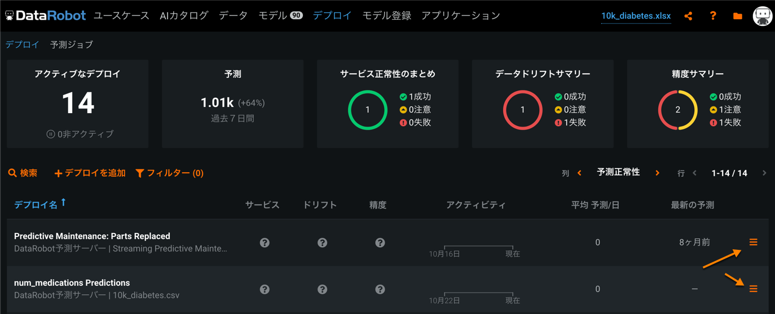This screenshot has height=314, width=775.
Task: Click the red データドリフト ring chart
Action: point(523,110)
